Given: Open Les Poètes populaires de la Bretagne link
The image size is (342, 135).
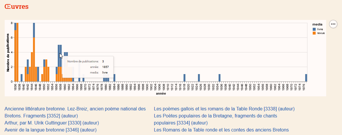Looking at the screenshot, I should [x=216, y=119].
